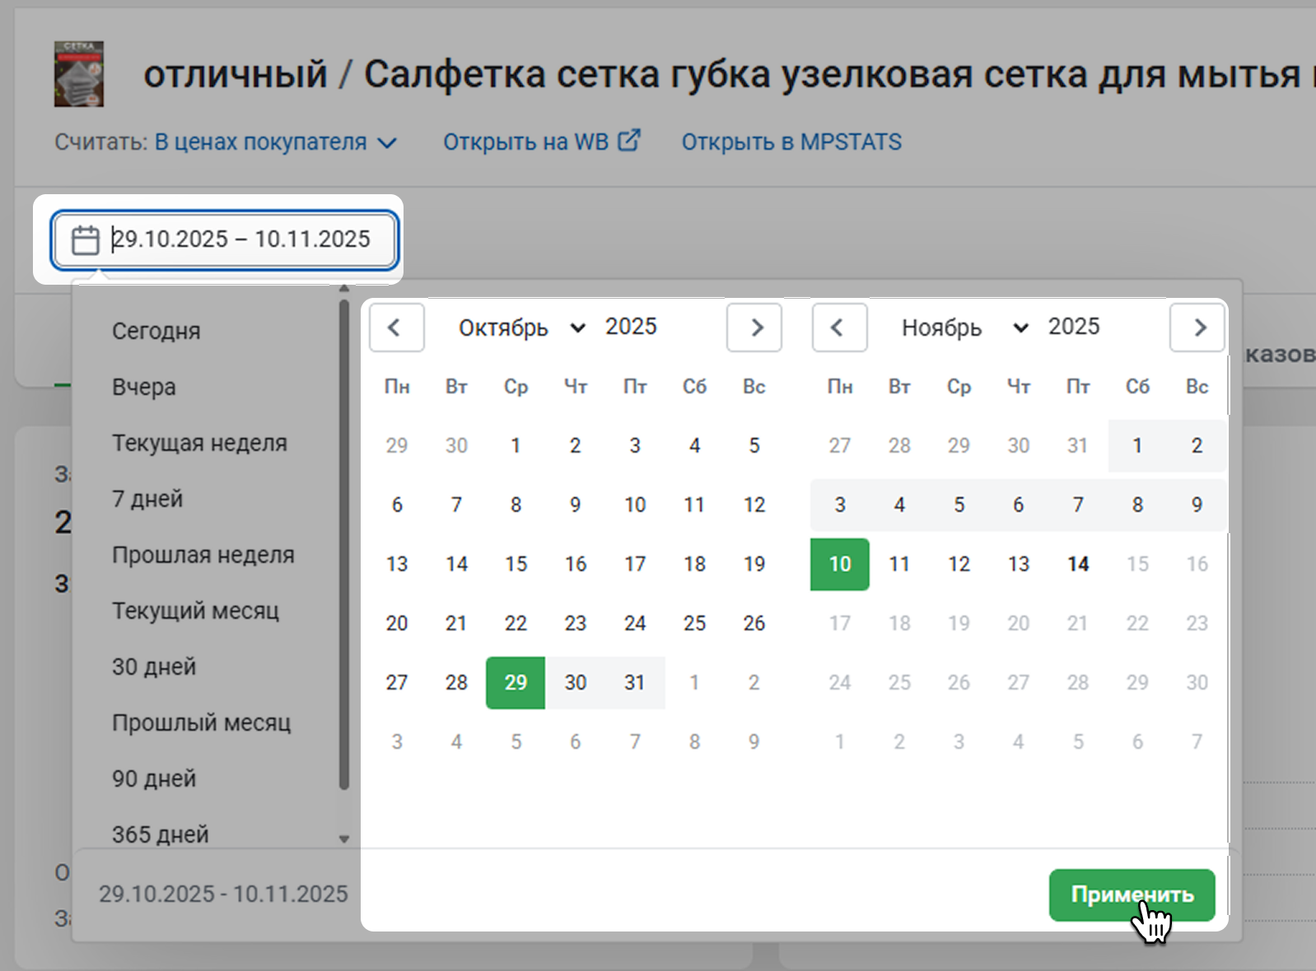This screenshot has width=1316, height=971.
Task: Open the Ноябрь month dropdown
Action: click(x=964, y=328)
